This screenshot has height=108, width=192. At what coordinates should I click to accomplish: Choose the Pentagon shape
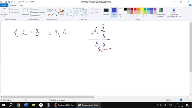tap(74, 12)
